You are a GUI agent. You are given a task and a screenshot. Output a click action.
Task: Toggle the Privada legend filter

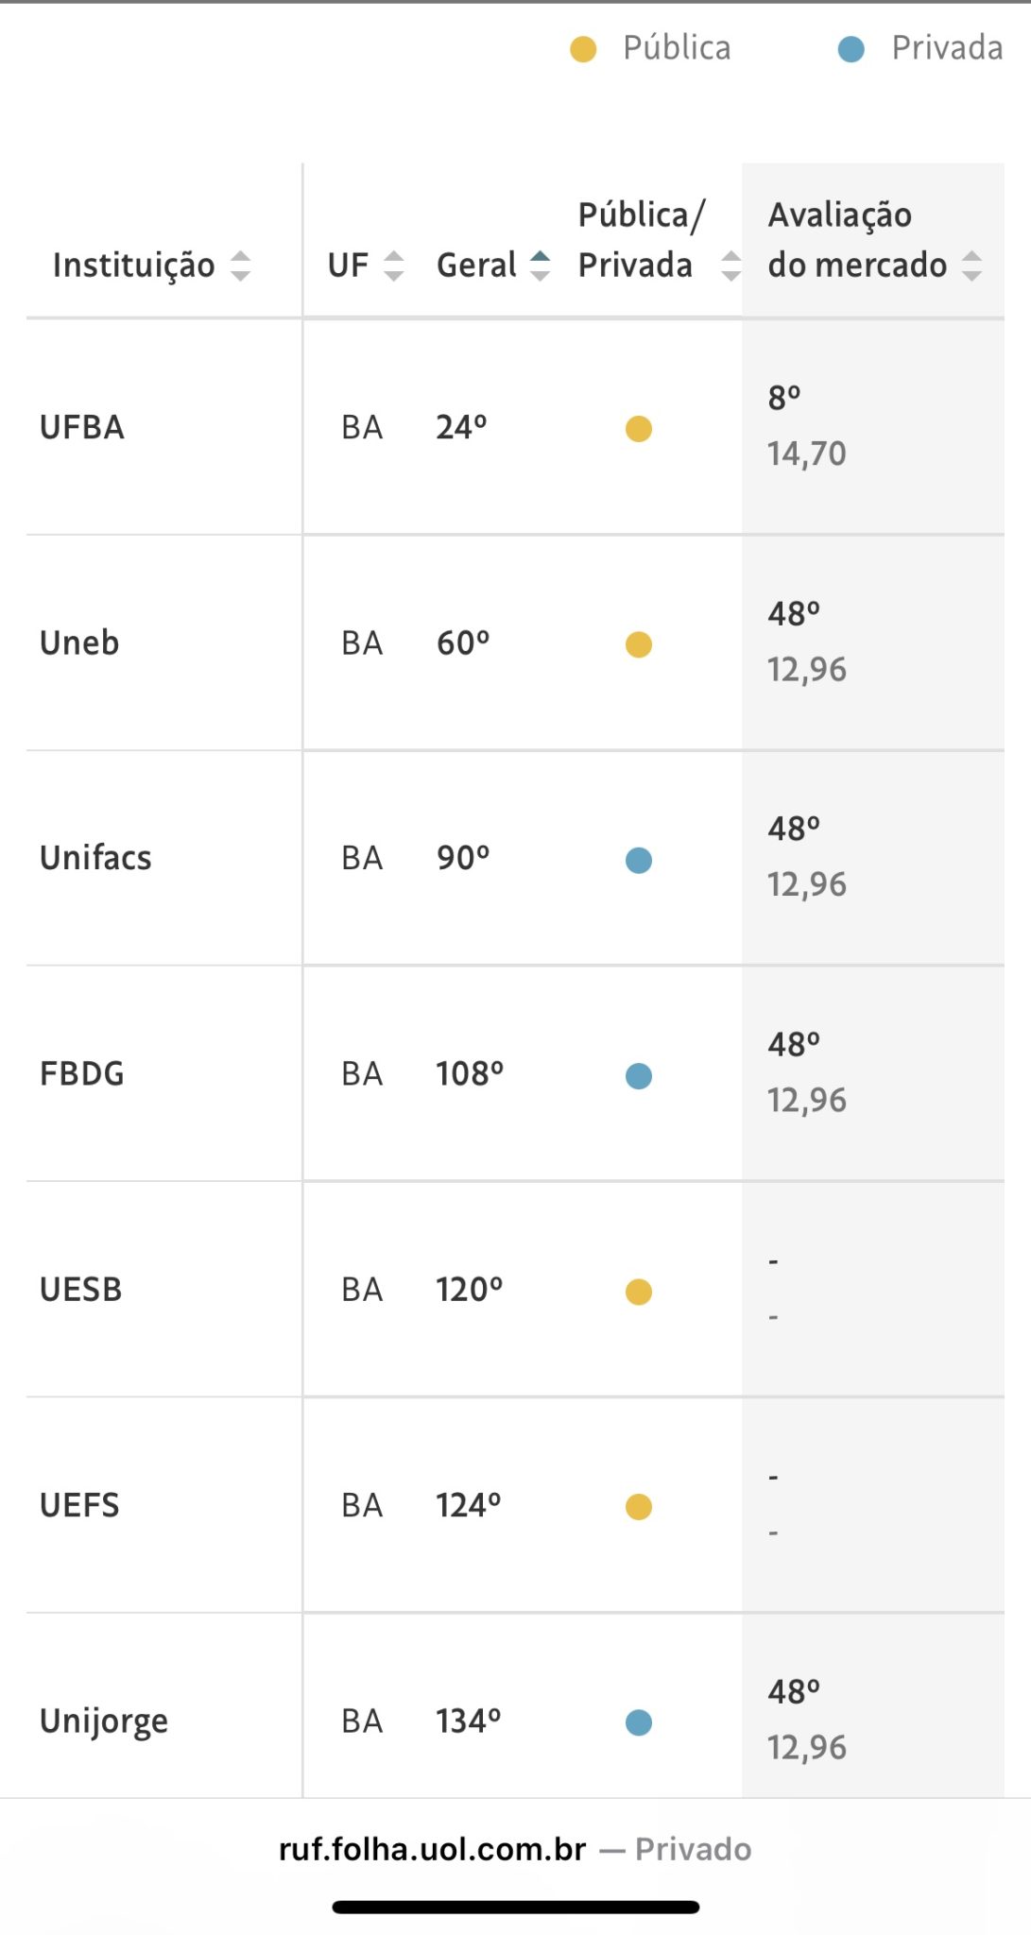coord(946,48)
